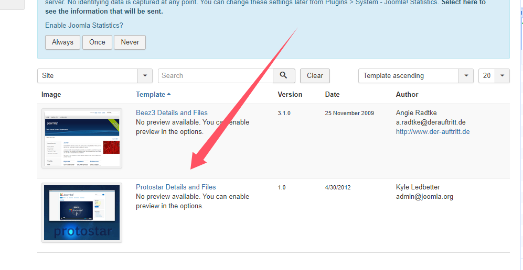The image size is (523, 270).
Task: Click the ascending sort arrow icon
Action: click(169, 94)
